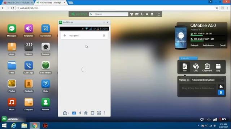Screen dimensions: 231x129
Task: Select the URL tab in Toolbox
Action: (196, 67)
